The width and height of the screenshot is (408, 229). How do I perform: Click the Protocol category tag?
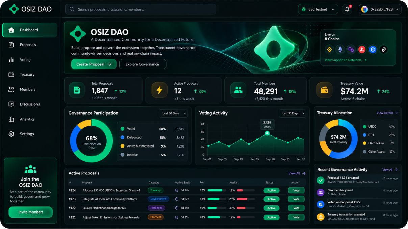pyautogui.click(x=156, y=217)
